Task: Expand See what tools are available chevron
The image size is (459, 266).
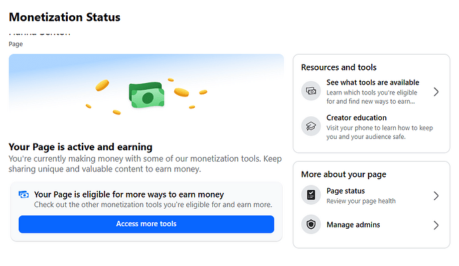Action: (x=436, y=92)
